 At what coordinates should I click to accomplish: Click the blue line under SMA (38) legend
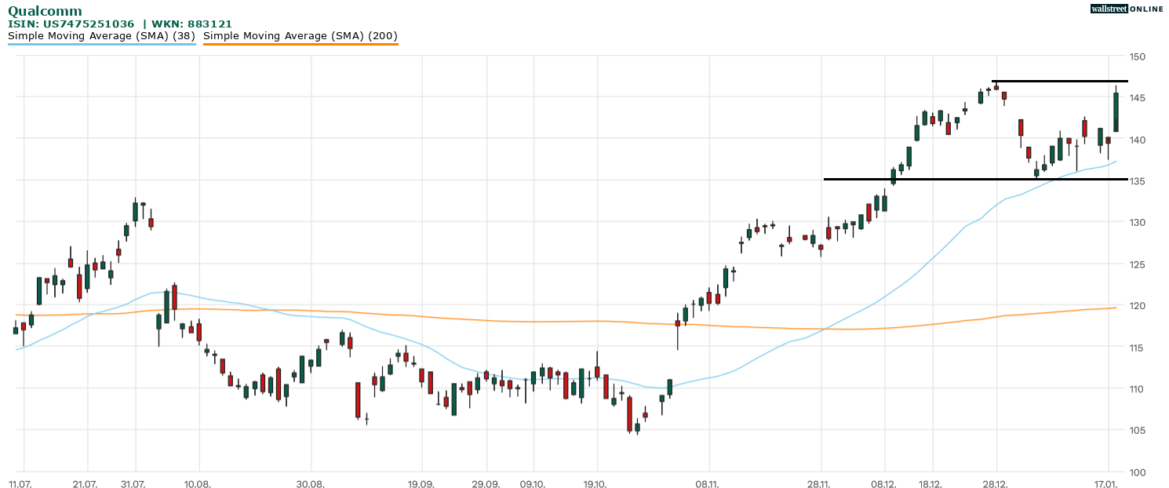coord(101,45)
